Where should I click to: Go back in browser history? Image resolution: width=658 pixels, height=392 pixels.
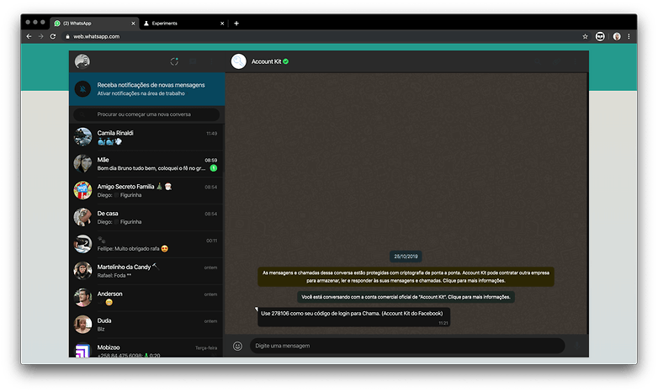pyautogui.click(x=29, y=36)
